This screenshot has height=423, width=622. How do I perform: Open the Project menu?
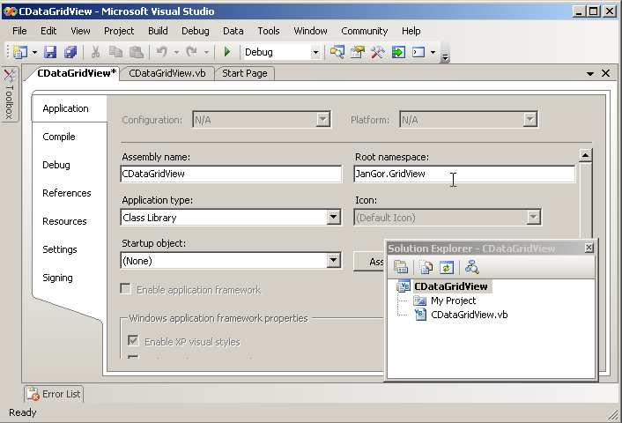pyautogui.click(x=119, y=31)
